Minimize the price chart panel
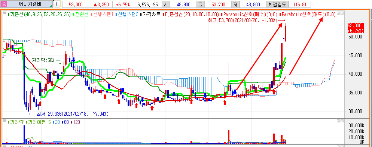372x147 pixels. (338, 13)
